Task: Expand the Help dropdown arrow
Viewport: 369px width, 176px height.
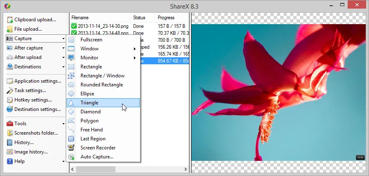Action: [64, 162]
